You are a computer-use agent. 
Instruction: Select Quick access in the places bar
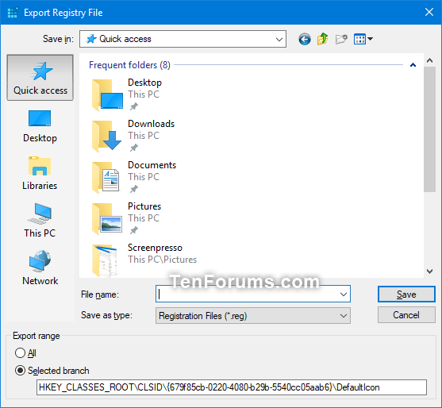tap(40, 78)
